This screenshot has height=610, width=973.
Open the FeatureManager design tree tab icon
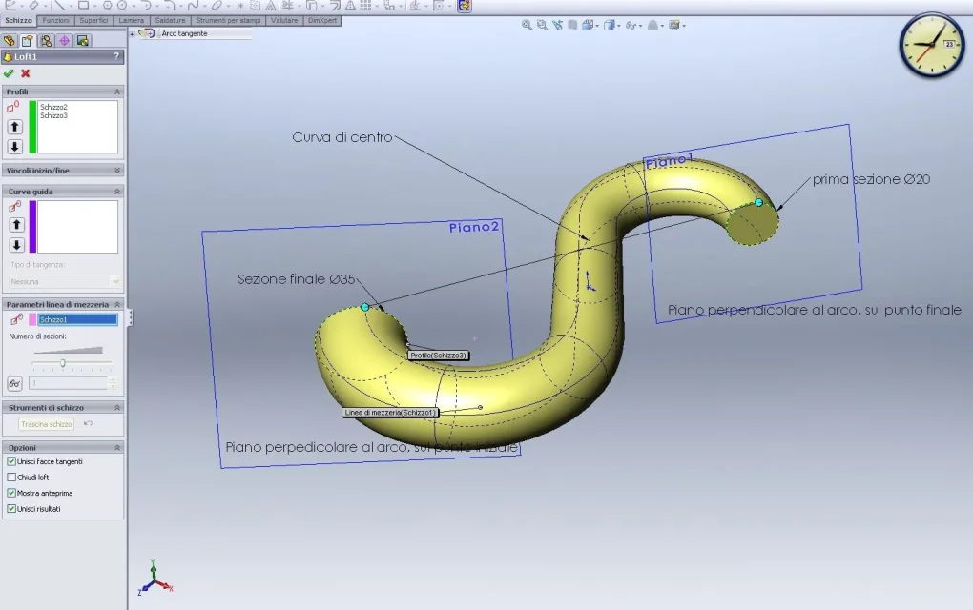coord(9,41)
